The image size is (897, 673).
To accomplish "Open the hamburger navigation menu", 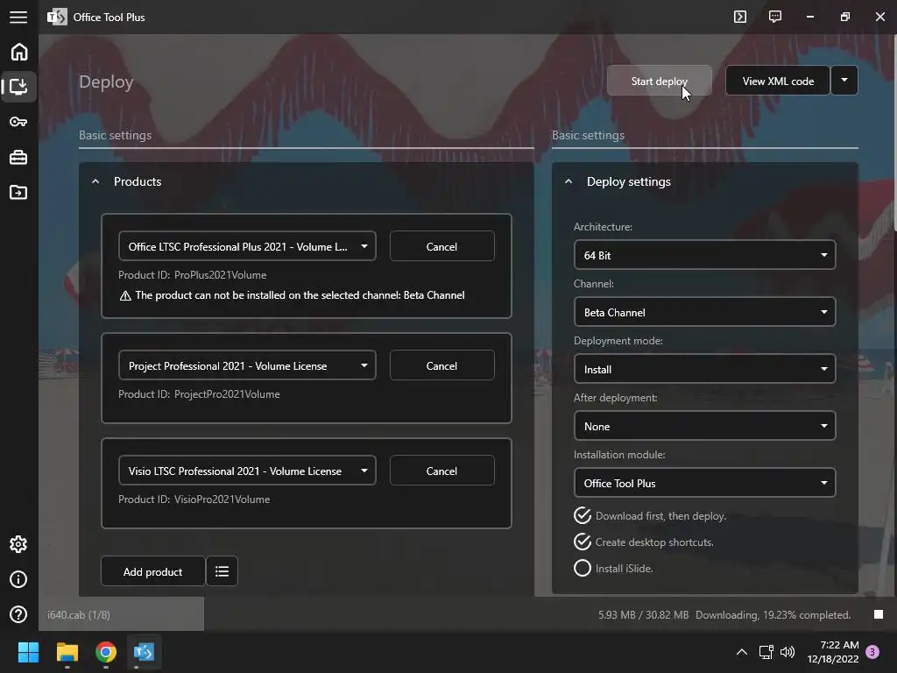I will click(x=18, y=18).
